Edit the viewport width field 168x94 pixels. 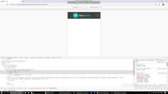pyautogui.click(x=82, y=7)
